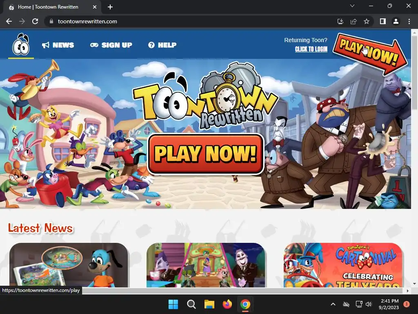Viewport: 418px width, 314px height.
Task: Bookmark this page with the star
Action: (x=367, y=21)
